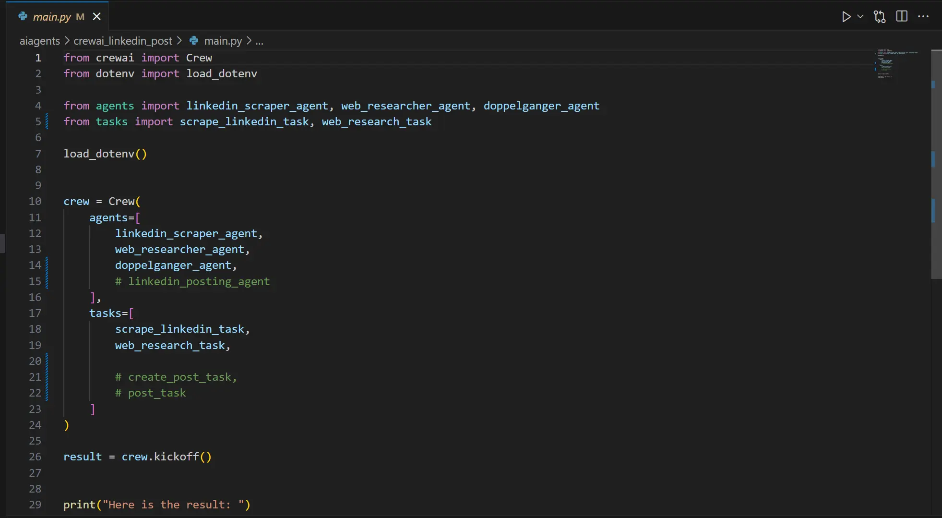
Task: Click main.py in the breadcrumb path
Action: pyautogui.click(x=223, y=41)
